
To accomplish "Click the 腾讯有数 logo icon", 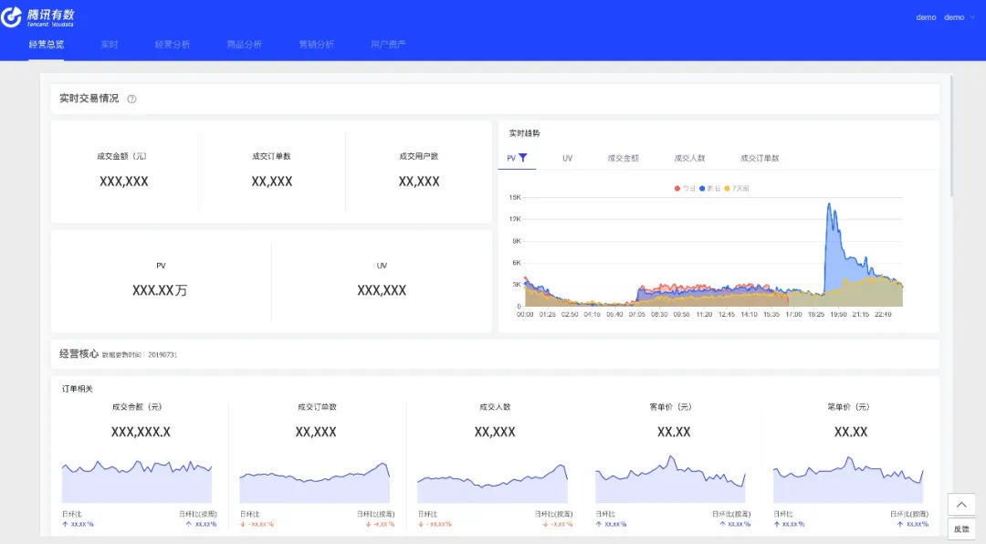I will tap(12, 17).
